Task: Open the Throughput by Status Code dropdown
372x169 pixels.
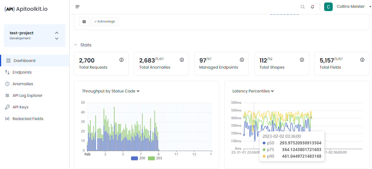Action: [x=138, y=91]
